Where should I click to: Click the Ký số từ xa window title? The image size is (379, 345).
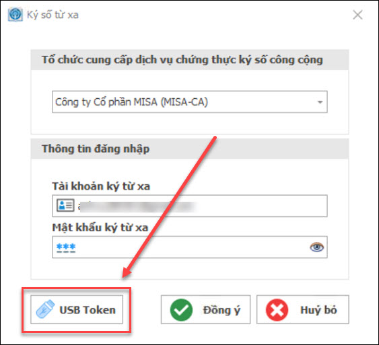[53, 15]
